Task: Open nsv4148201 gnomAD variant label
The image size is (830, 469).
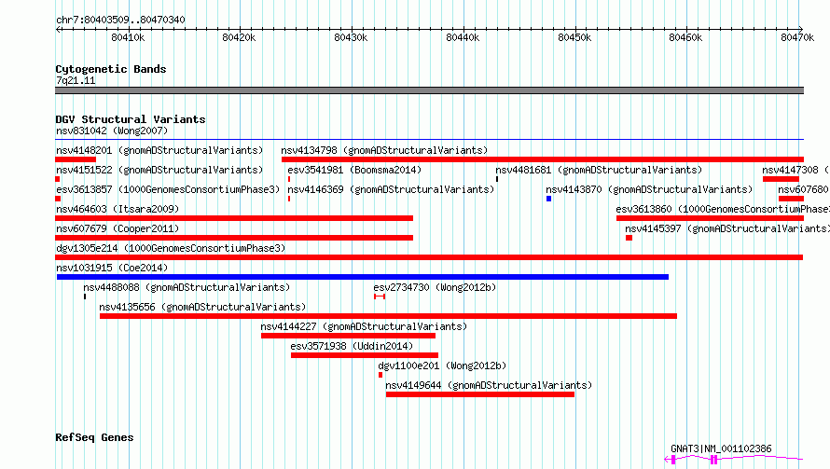Action: pyautogui.click(x=159, y=150)
